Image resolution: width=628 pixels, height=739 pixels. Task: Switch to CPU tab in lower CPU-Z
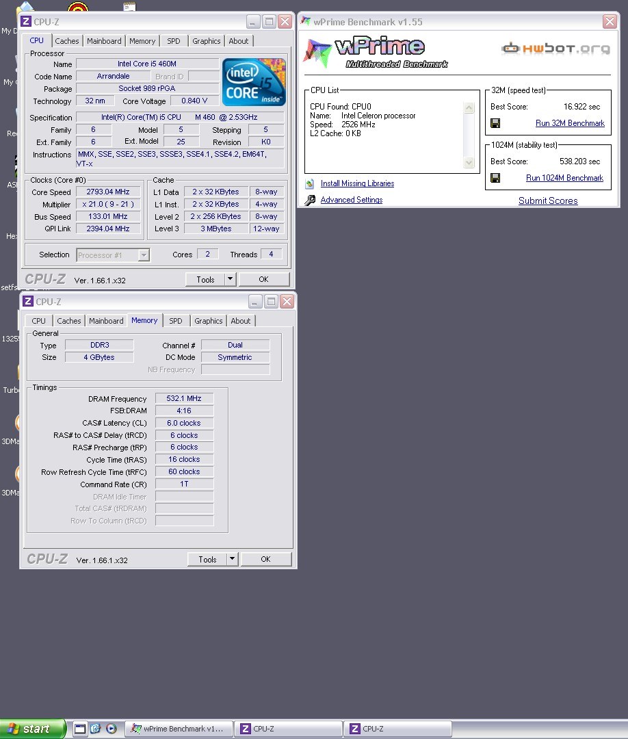tap(38, 321)
